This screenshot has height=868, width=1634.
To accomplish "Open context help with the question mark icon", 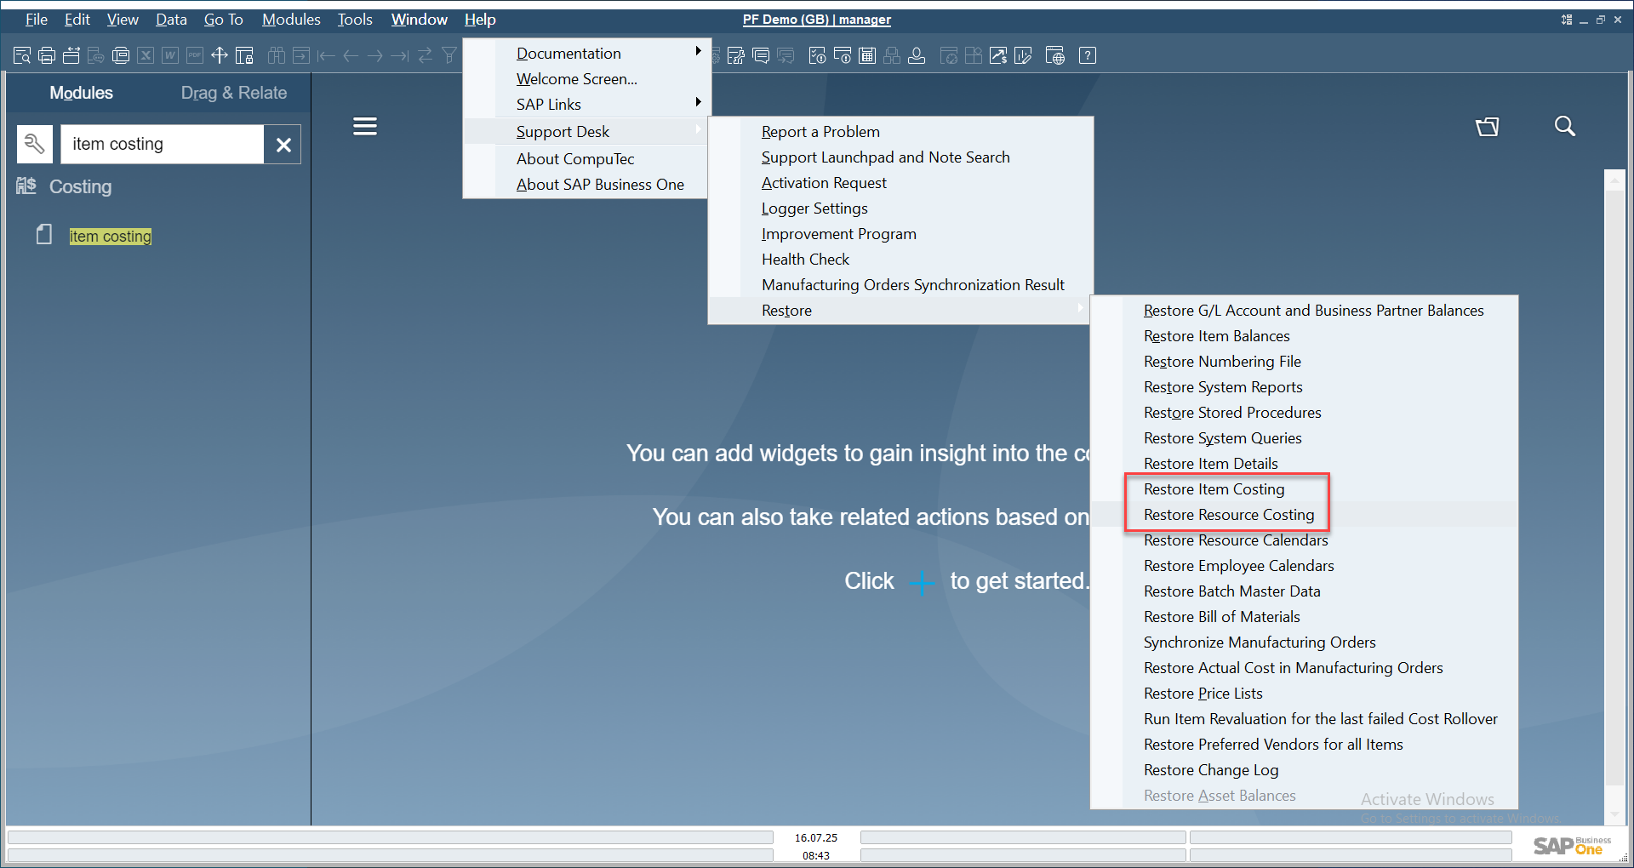I will tap(1087, 55).
